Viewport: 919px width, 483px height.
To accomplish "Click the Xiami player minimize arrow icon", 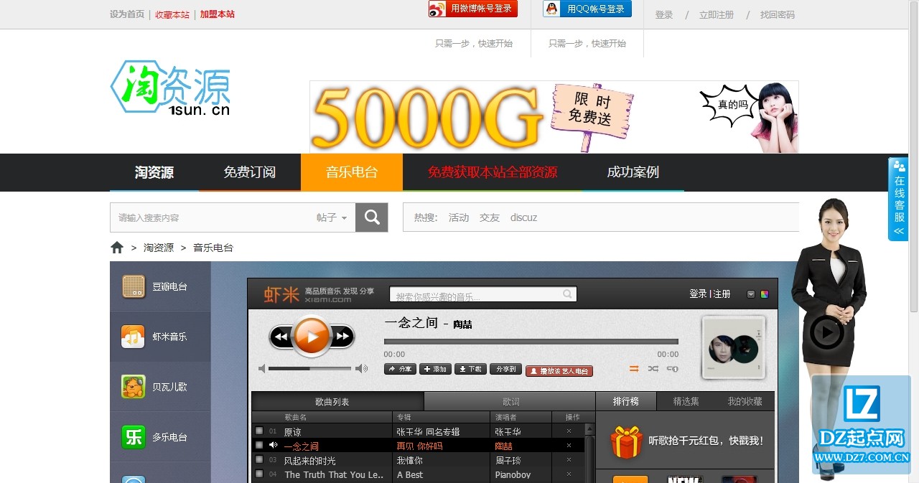I will pyautogui.click(x=751, y=294).
